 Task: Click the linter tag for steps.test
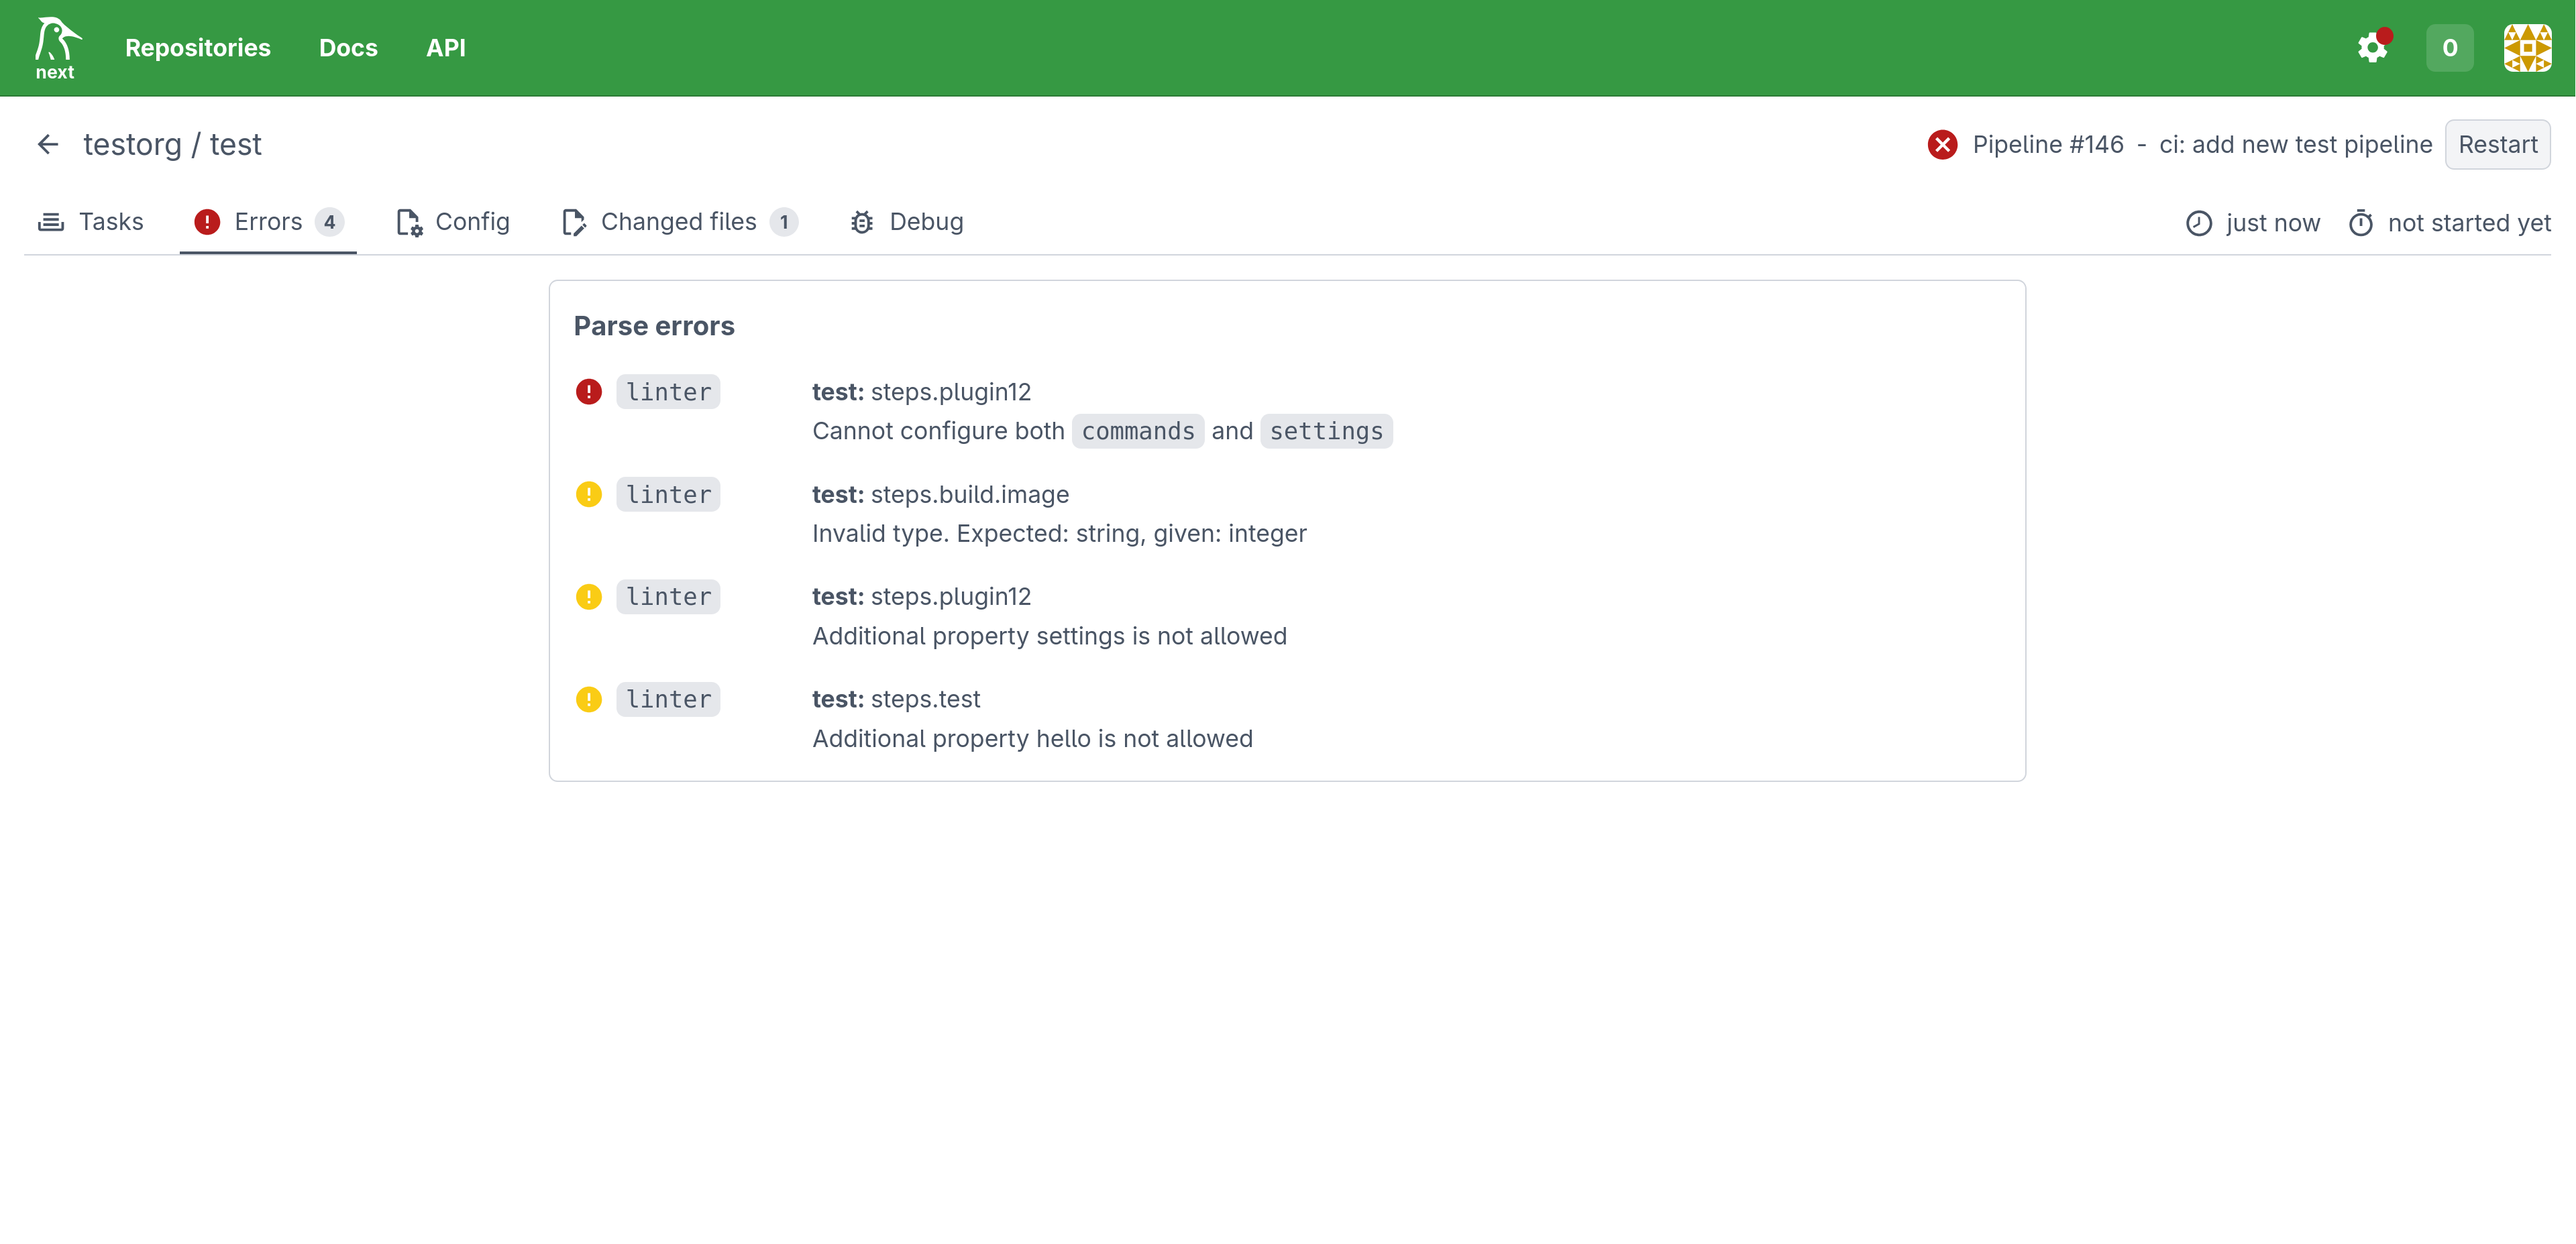(x=668, y=699)
